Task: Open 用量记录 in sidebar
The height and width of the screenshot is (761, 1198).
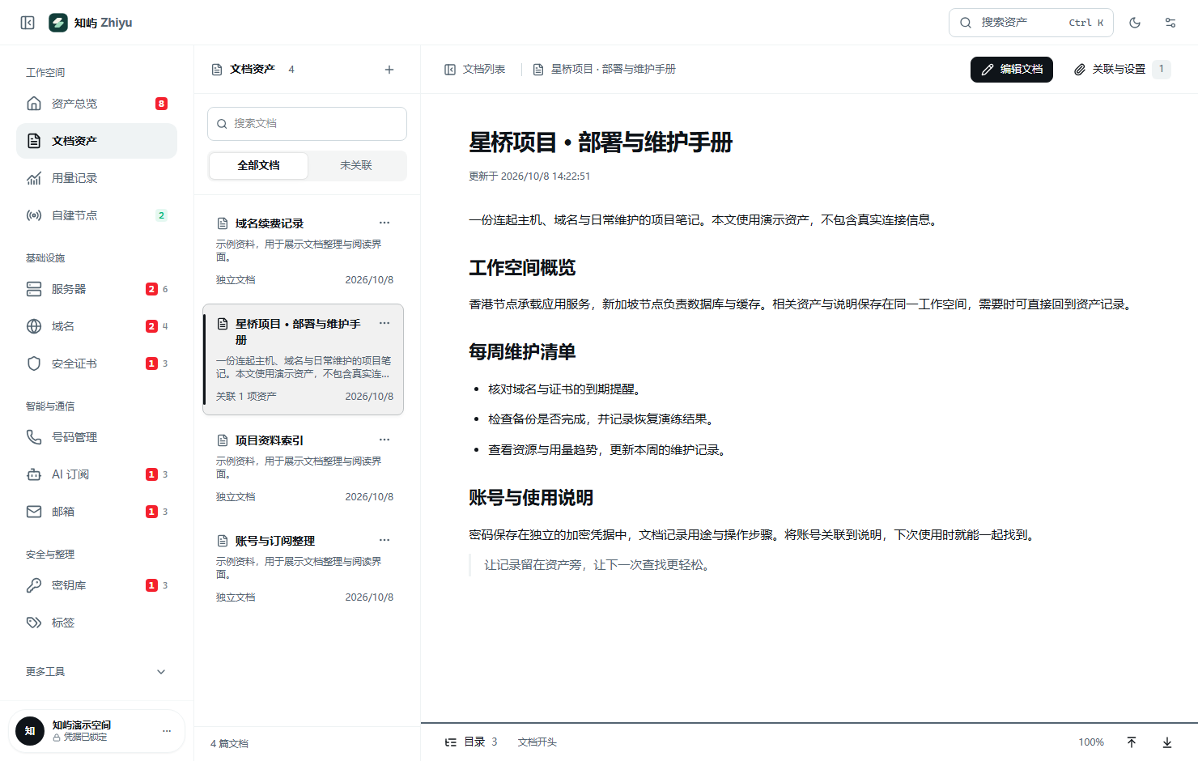Action: 97,178
